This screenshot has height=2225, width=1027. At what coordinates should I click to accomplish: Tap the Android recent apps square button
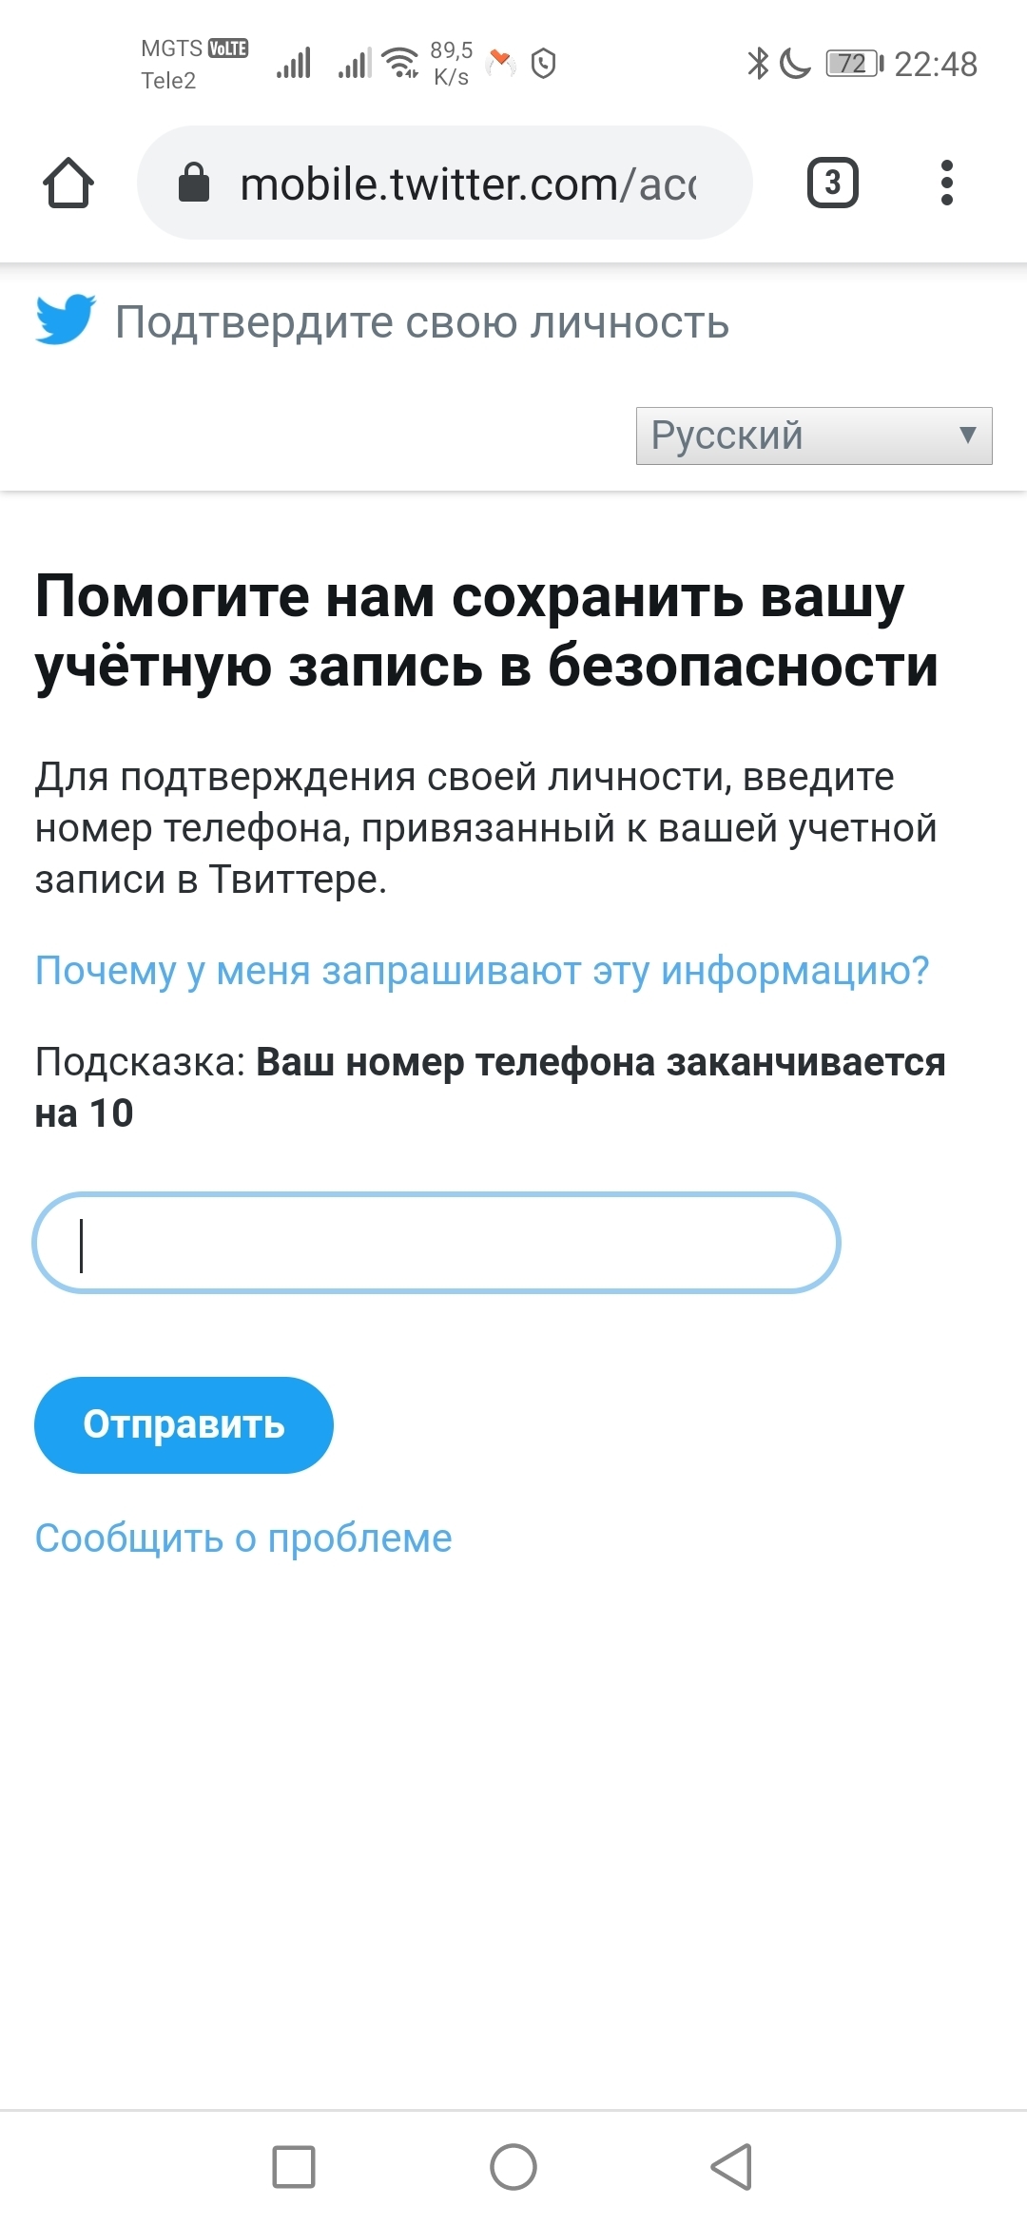click(x=294, y=2167)
